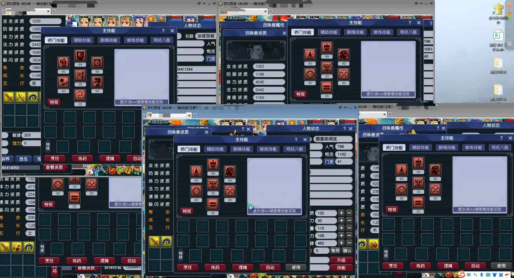Image resolution: width=514 pixels, height=278 pixels.
Task: Switch to 修炼技能 tab in center window
Action: (x=268, y=149)
